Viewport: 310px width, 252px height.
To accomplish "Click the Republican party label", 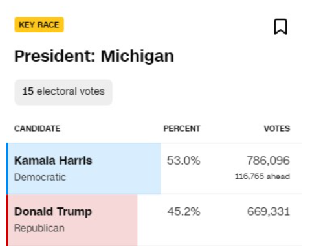I will 39,228.
